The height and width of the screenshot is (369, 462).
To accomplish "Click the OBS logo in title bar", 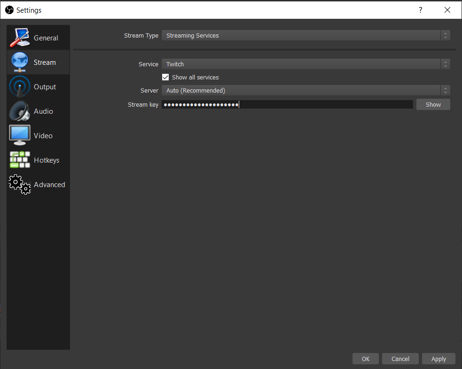I will point(9,10).
